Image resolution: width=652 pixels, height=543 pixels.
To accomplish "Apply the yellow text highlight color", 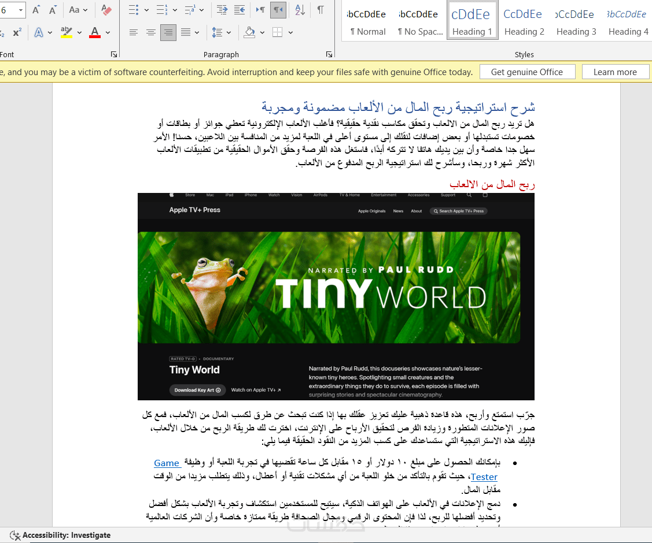I will tap(67, 32).
